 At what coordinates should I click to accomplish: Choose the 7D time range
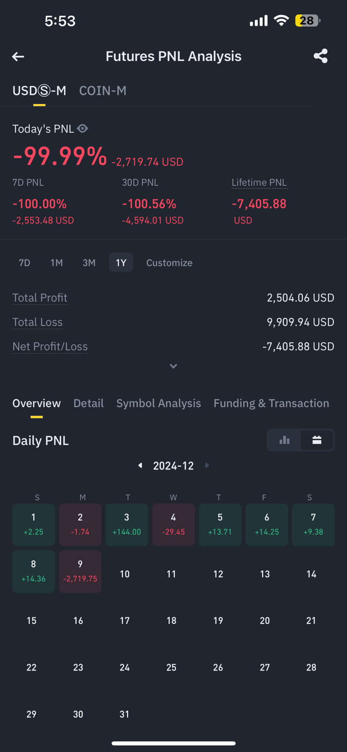(x=25, y=263)
